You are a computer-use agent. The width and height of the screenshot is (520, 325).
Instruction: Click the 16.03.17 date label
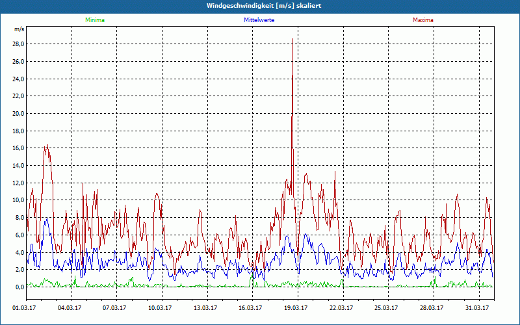point(250,308)
